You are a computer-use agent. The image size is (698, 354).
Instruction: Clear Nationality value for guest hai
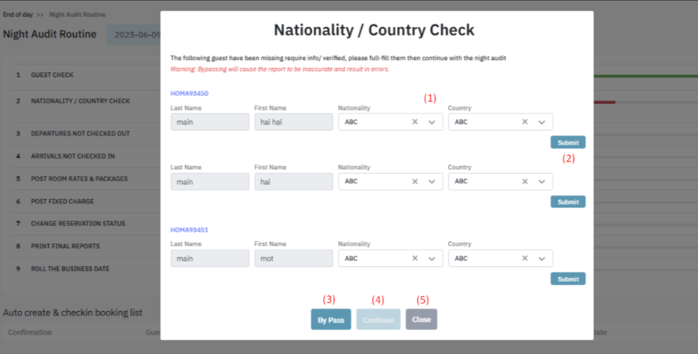(414, 181)
